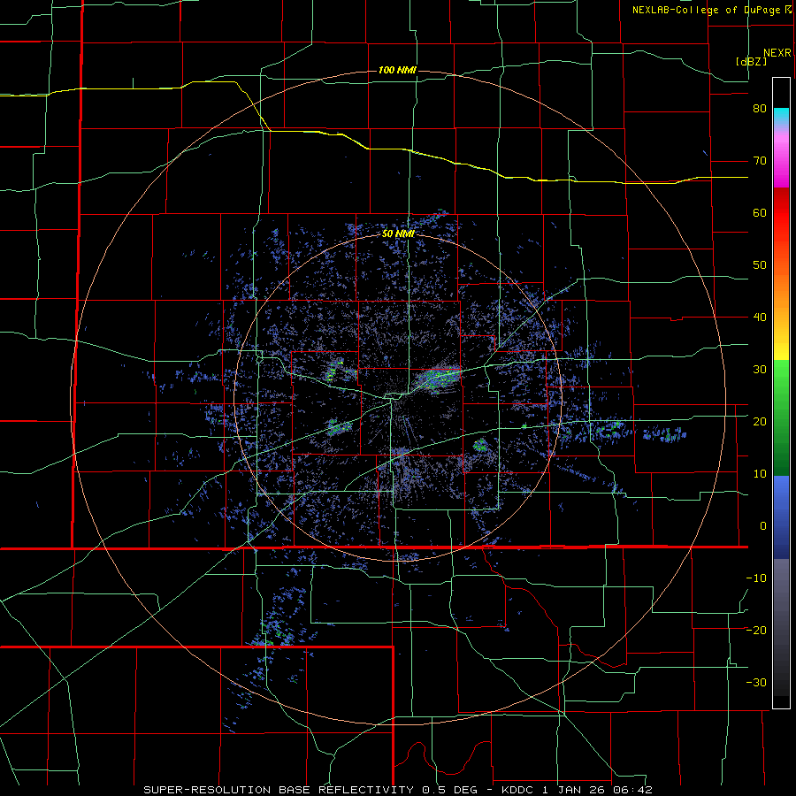Select the 50 value on dBZ scale
Screen dimensions: 796x796
(760, 265)
